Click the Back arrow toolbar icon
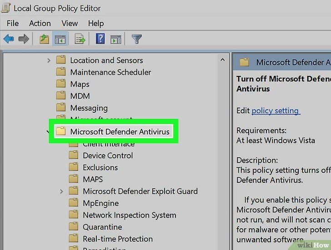Screen dimensions: 331x250 pos(9,40)
